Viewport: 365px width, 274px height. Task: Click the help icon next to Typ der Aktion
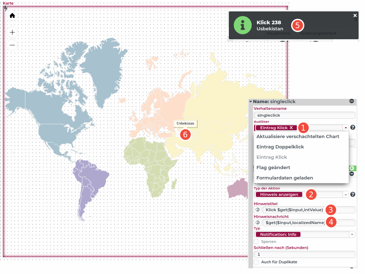pyautogui.click(x=352, y=194)
